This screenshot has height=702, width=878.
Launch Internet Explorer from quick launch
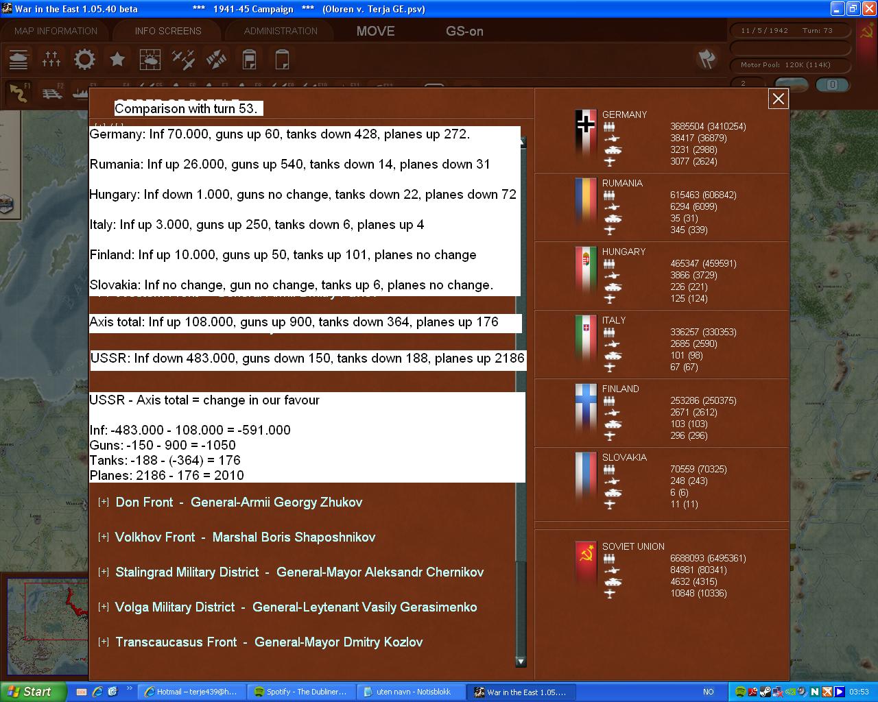pyautogui.click(x=97, y=692)
